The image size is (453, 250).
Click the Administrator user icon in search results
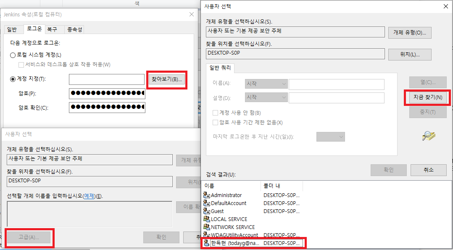(x=207, y=195)
